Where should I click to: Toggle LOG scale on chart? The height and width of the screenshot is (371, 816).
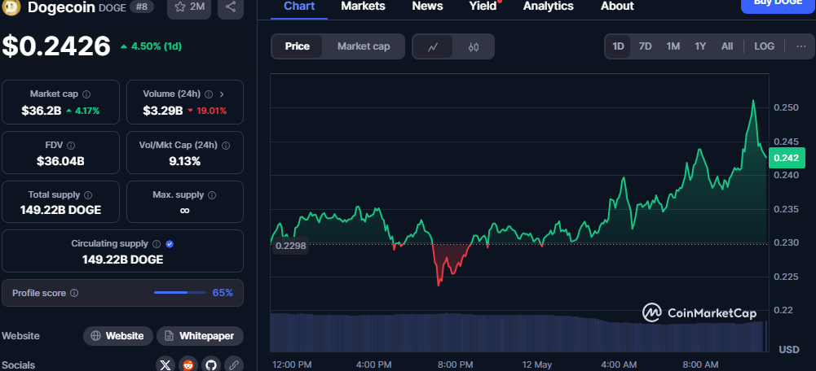click(764, 46)
